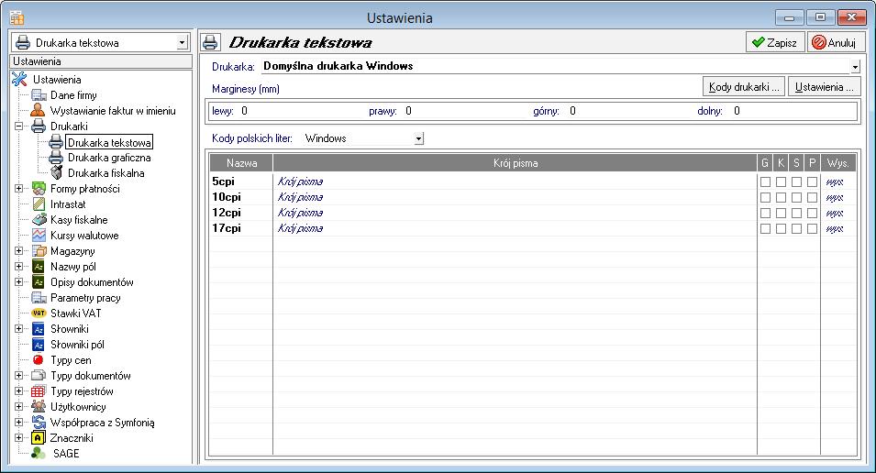Expand the Magazyny tree node
The image size is (876, 473).
click(18, 251)
